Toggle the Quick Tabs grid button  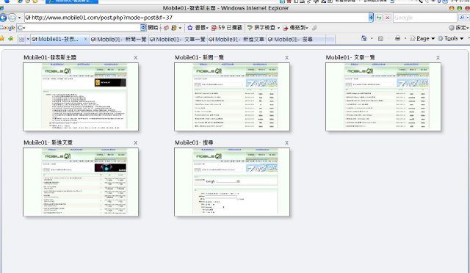[x=21, y=39]
